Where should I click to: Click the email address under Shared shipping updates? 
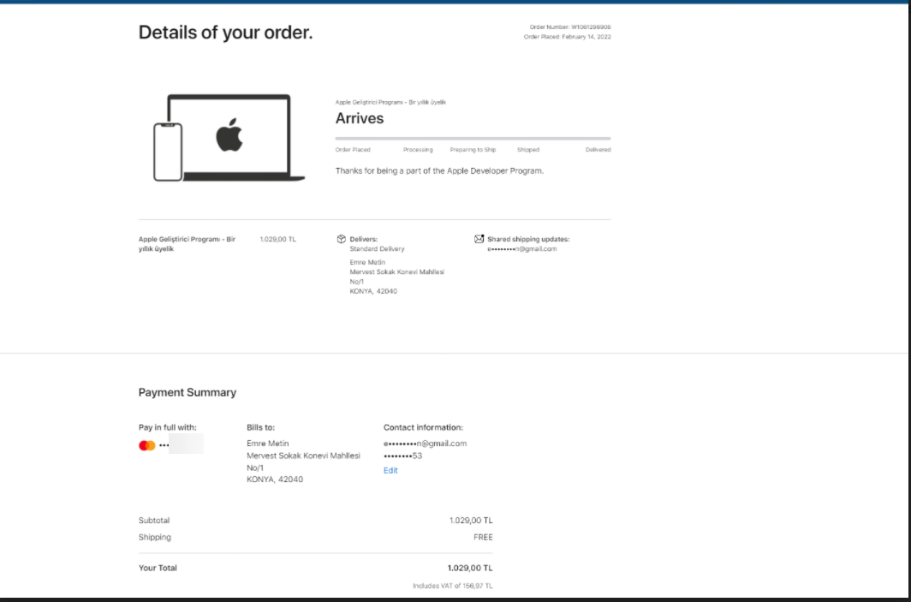coord(521,249)
